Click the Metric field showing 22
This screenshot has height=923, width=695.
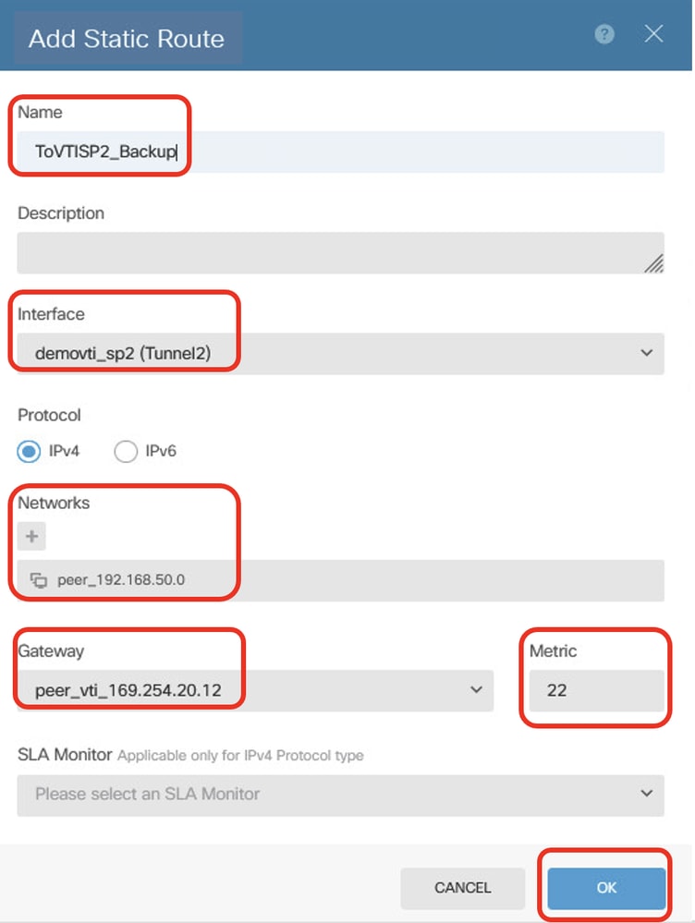tap(597, 690)
